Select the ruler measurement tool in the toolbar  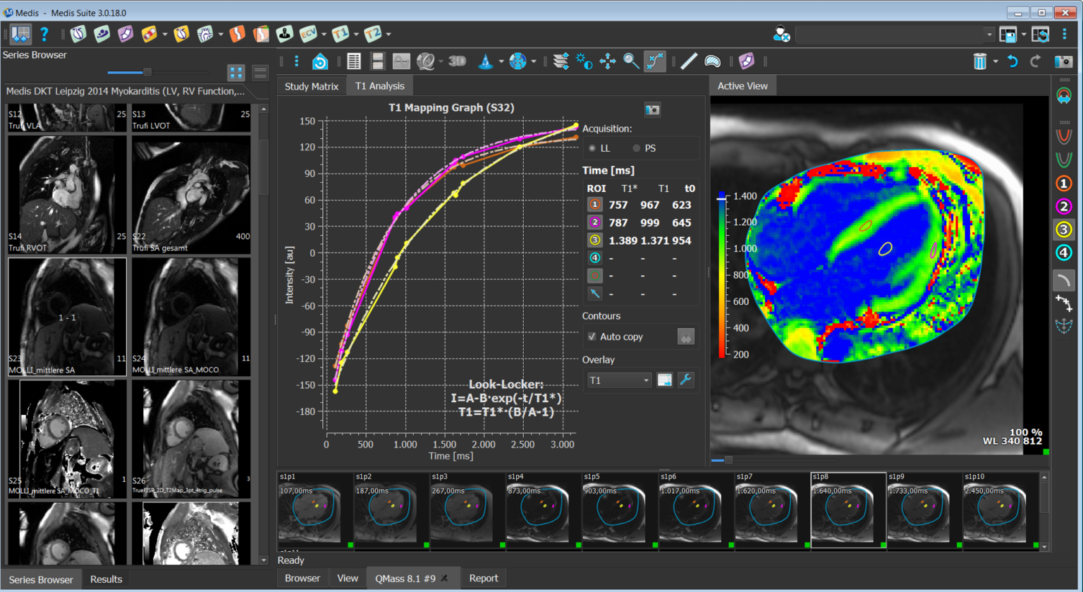pyautogui.click(x=687, y=61)
